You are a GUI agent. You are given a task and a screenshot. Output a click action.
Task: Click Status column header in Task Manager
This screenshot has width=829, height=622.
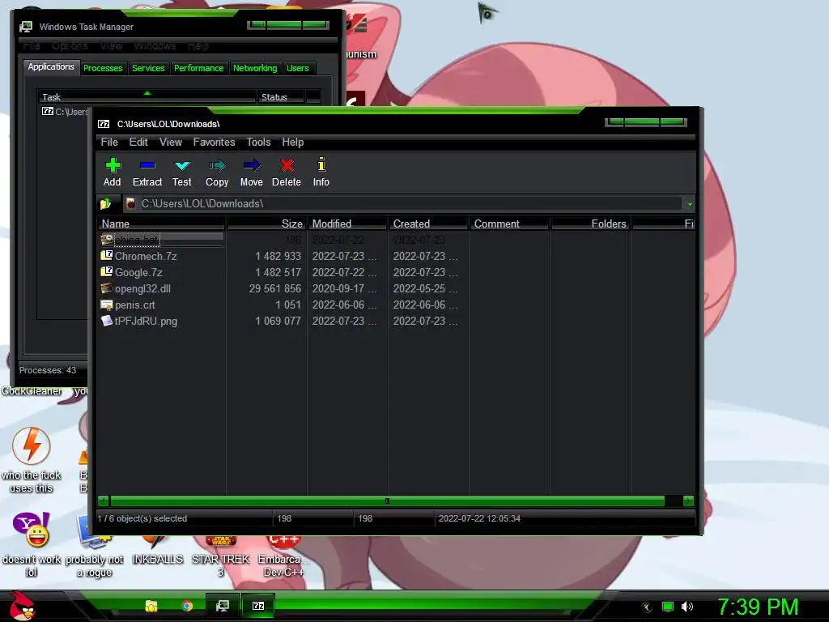coord(281,97)
